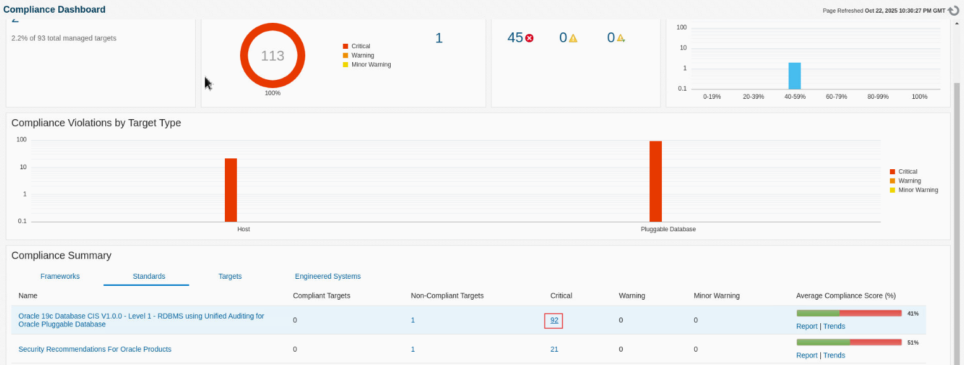
Task: Open the Targets tab
Action: coord(230,276)
